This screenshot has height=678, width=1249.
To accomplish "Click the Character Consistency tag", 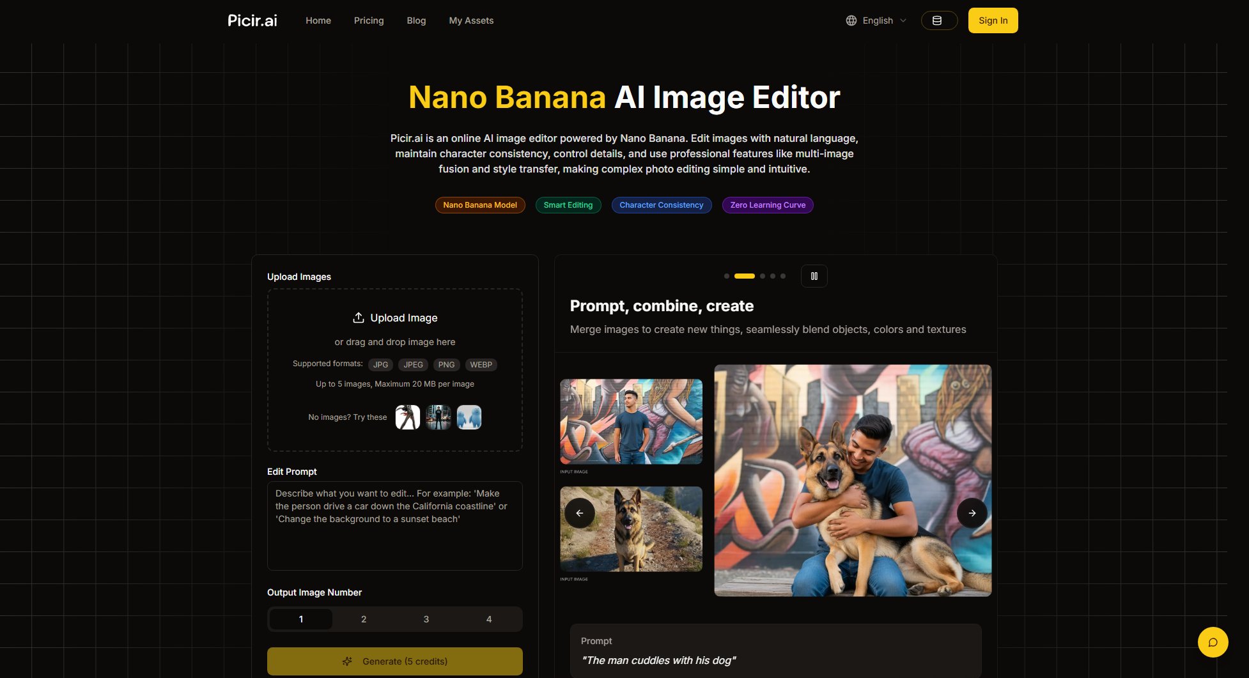I will (662, 205).
